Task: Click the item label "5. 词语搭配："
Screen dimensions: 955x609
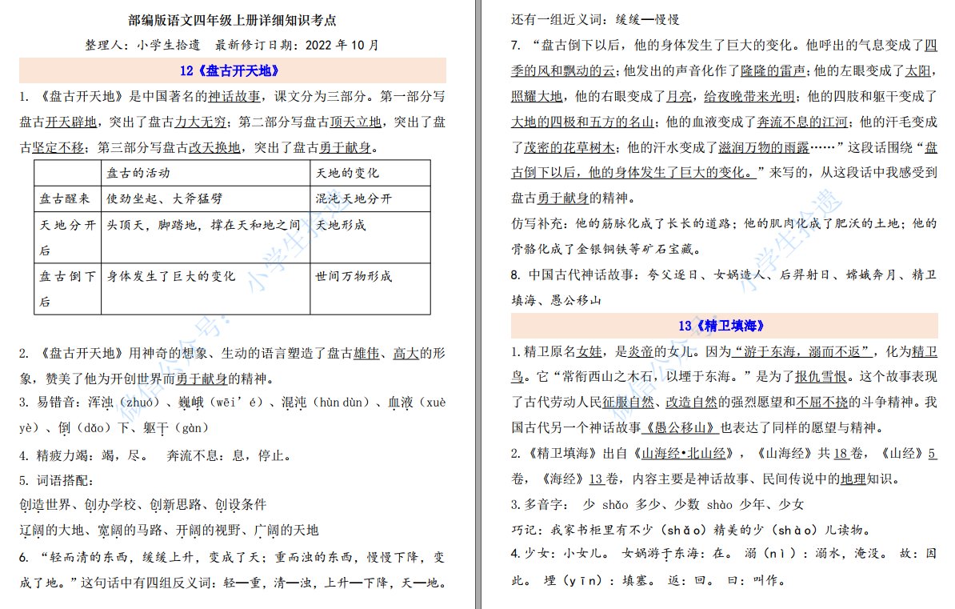Action: [56, 480]
